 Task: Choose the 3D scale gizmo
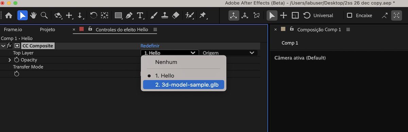(295, 15)
